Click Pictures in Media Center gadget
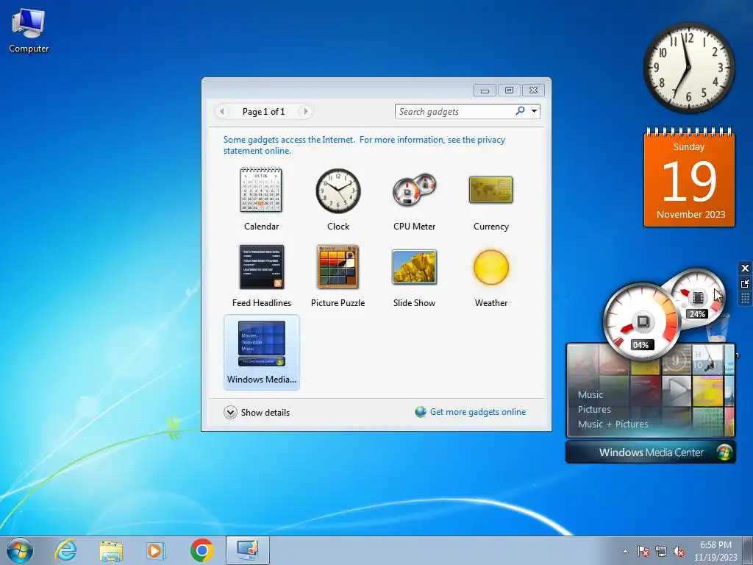This screenshot has width=753, height=565. pos(594,409)
